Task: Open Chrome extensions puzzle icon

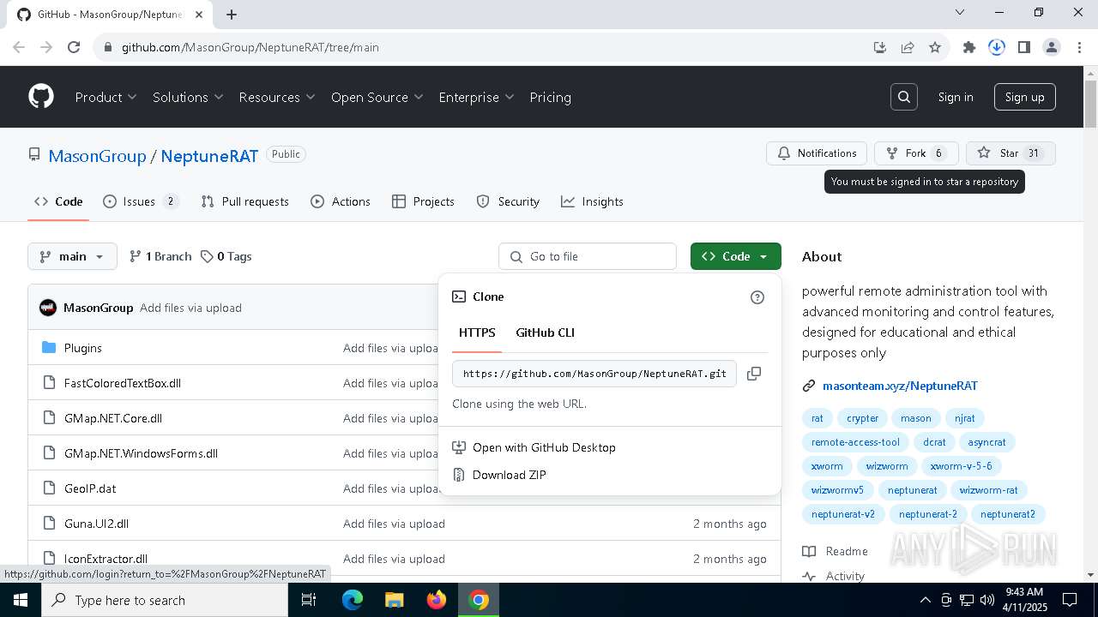Action: click(969, 47)
